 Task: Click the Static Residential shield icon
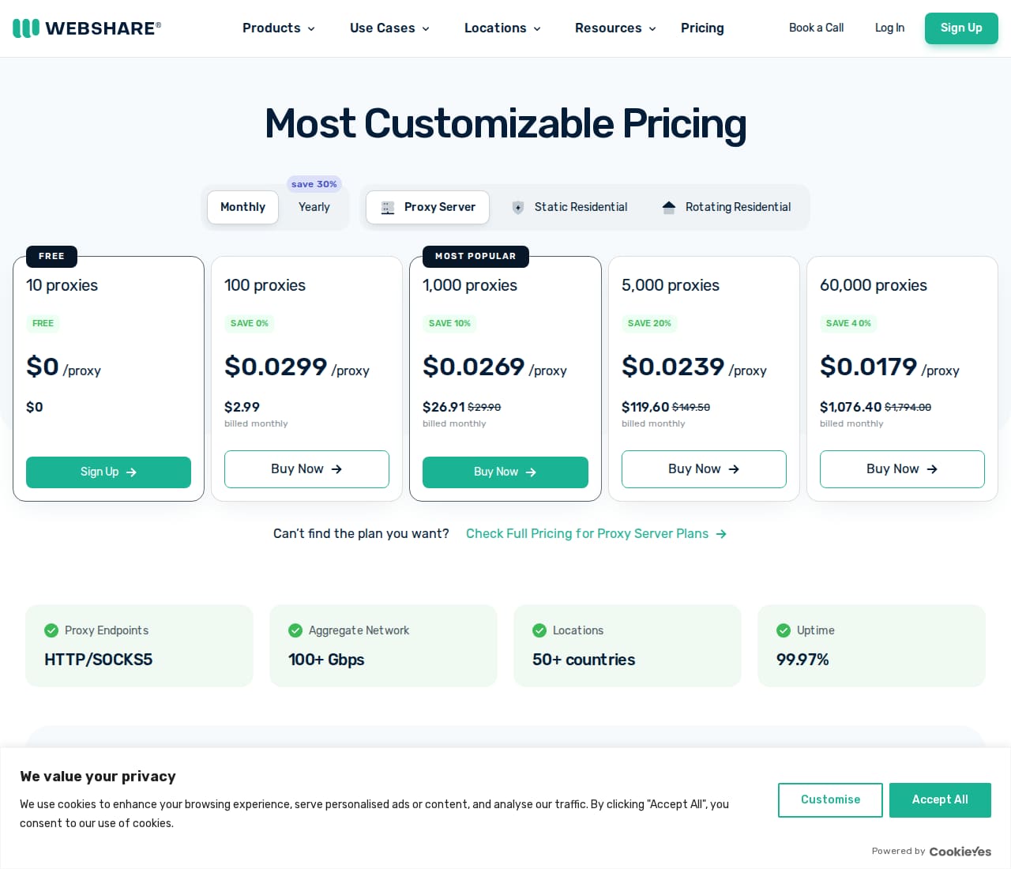518,208
